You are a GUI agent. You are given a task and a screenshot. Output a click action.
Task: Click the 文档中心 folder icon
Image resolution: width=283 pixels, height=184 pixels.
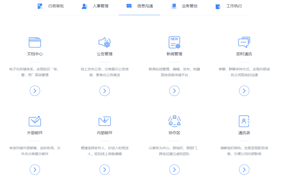tap(35, 42)
